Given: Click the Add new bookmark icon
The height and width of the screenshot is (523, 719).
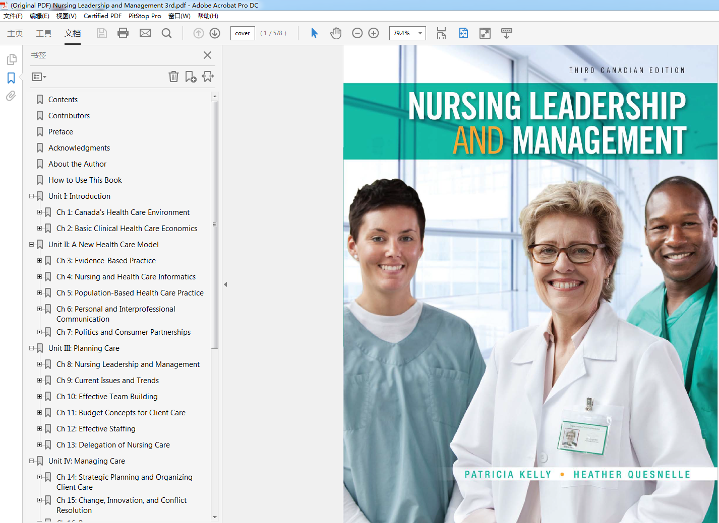Looking at the screenshot, I should pyautogui.click(x=191, y=77).
